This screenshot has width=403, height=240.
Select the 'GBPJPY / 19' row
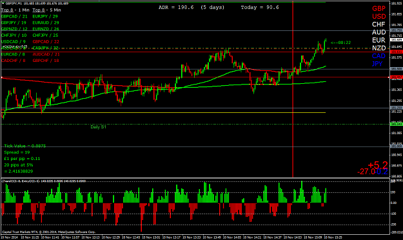coord(14,23)
